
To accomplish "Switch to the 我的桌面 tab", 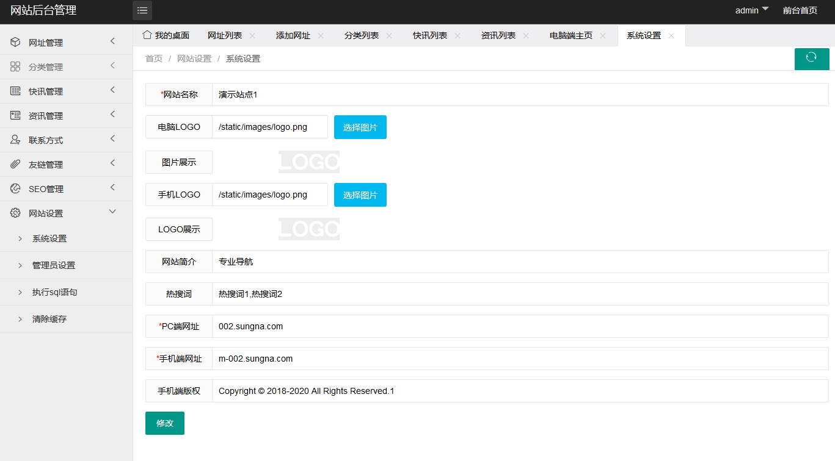I will (166, 35).
